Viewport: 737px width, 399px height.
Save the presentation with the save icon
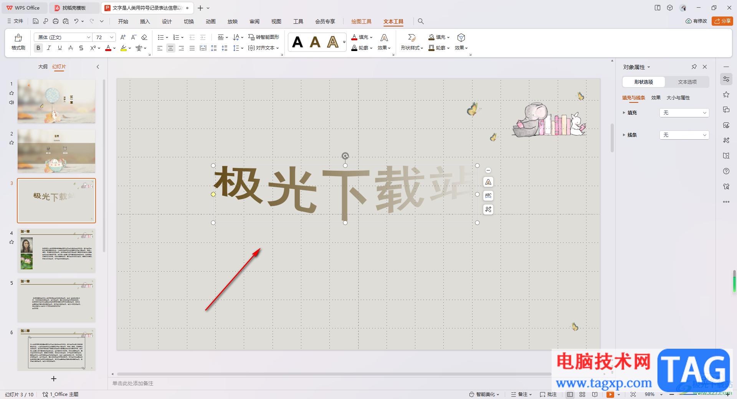point(36,21)
